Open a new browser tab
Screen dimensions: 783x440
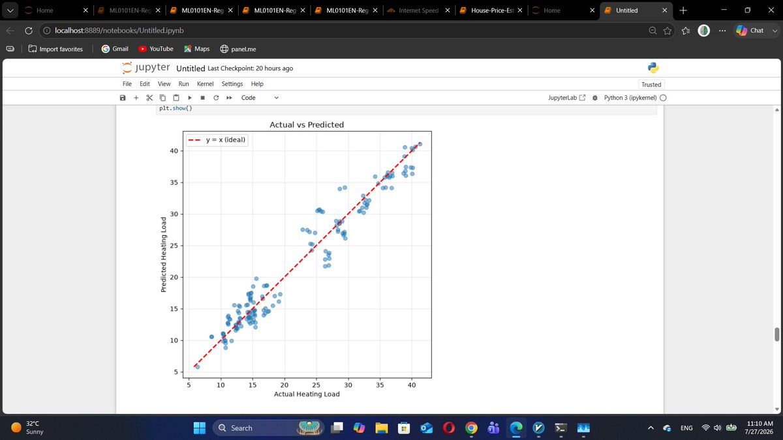click(x=683, y=10)
